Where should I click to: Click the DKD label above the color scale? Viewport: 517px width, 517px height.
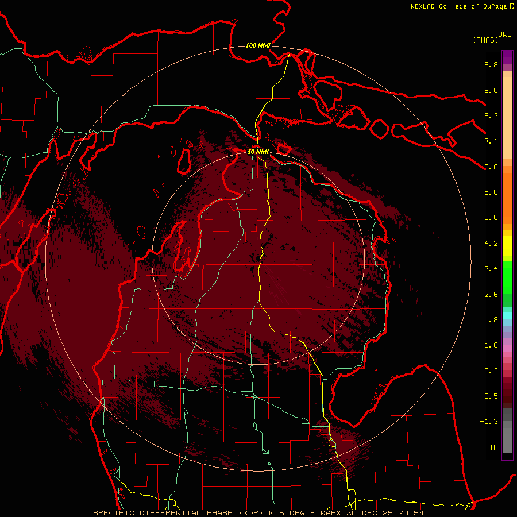505,34
